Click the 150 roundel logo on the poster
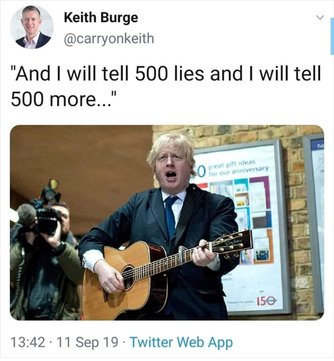Viewport: 334px width, 361px height. [x=267, y=300]
